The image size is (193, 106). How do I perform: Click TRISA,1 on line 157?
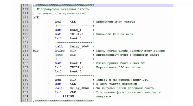click(x=77, y=67)
